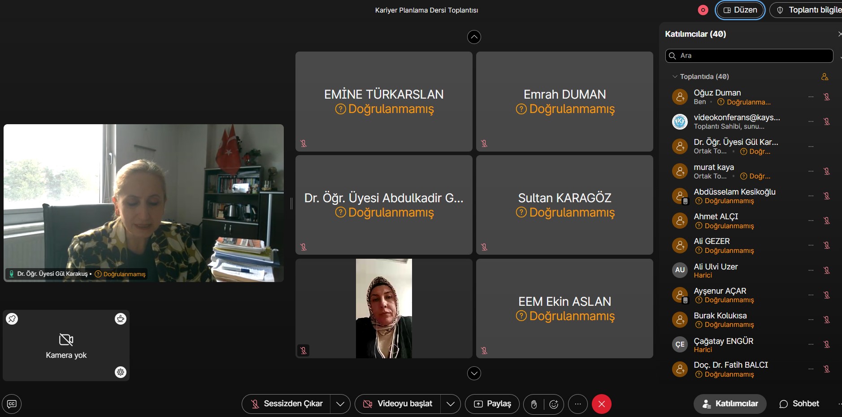This screenshot has width=842, height=417.
Task: Open the Düzen layout menu
Action: click(740, 10)
